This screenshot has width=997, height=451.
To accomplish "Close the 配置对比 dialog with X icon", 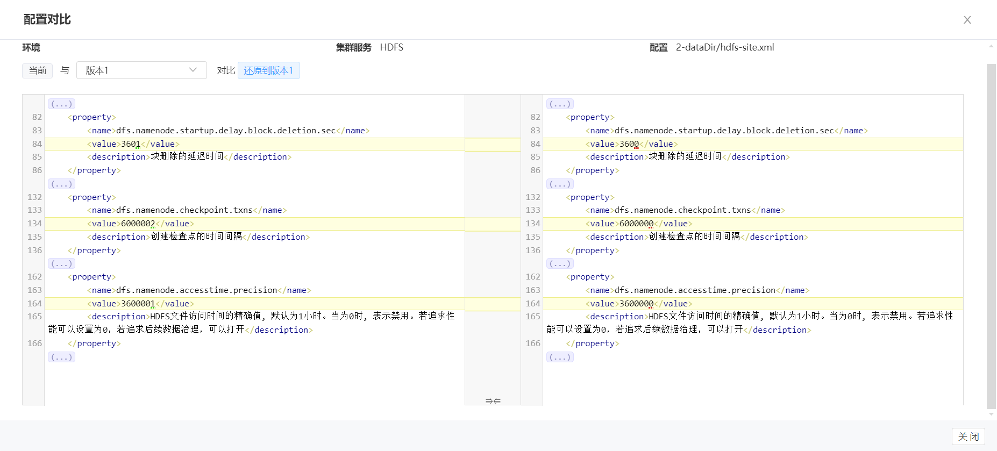I will coord(967,20).
